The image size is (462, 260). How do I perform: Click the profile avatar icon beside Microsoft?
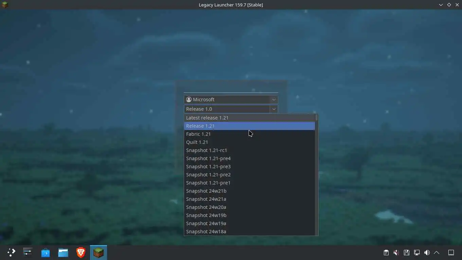click(x=189, y=100)
